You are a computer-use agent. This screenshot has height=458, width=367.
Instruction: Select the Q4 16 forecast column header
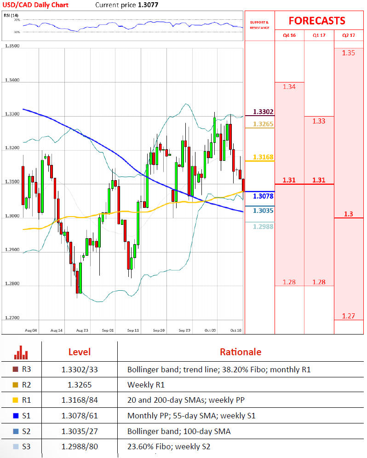click(289, 35)
